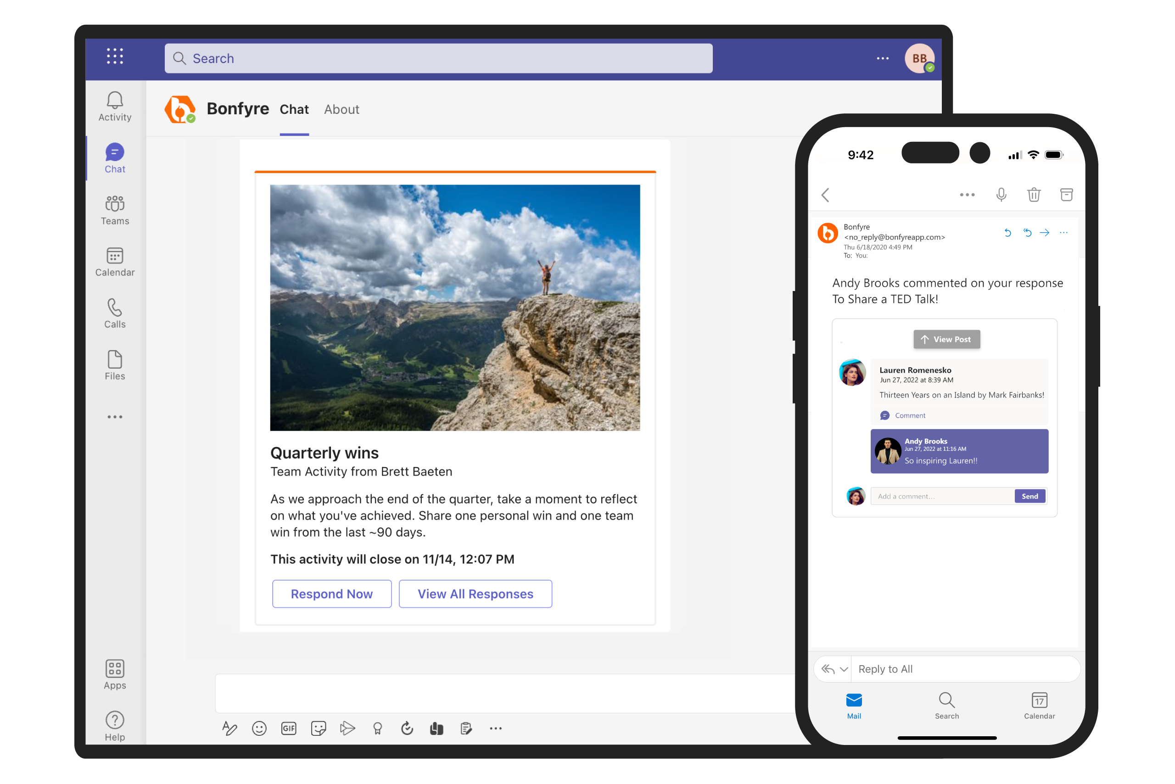The image size is (1175, 784).
Task: Click the Quarterly wins card title
Action: [324, 453]
